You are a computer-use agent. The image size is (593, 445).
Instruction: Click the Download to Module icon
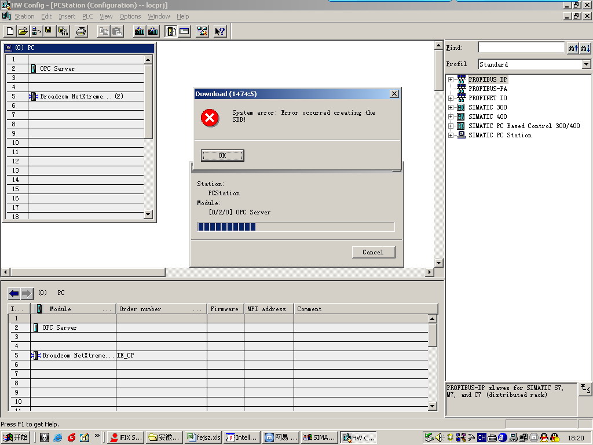[140, 31]
